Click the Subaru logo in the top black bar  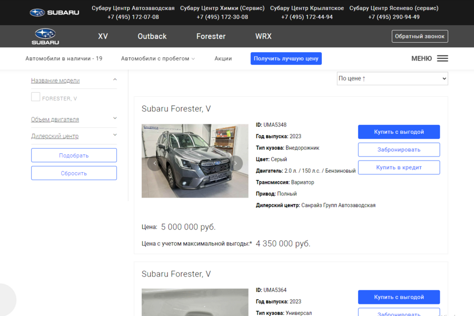(54, 13)
